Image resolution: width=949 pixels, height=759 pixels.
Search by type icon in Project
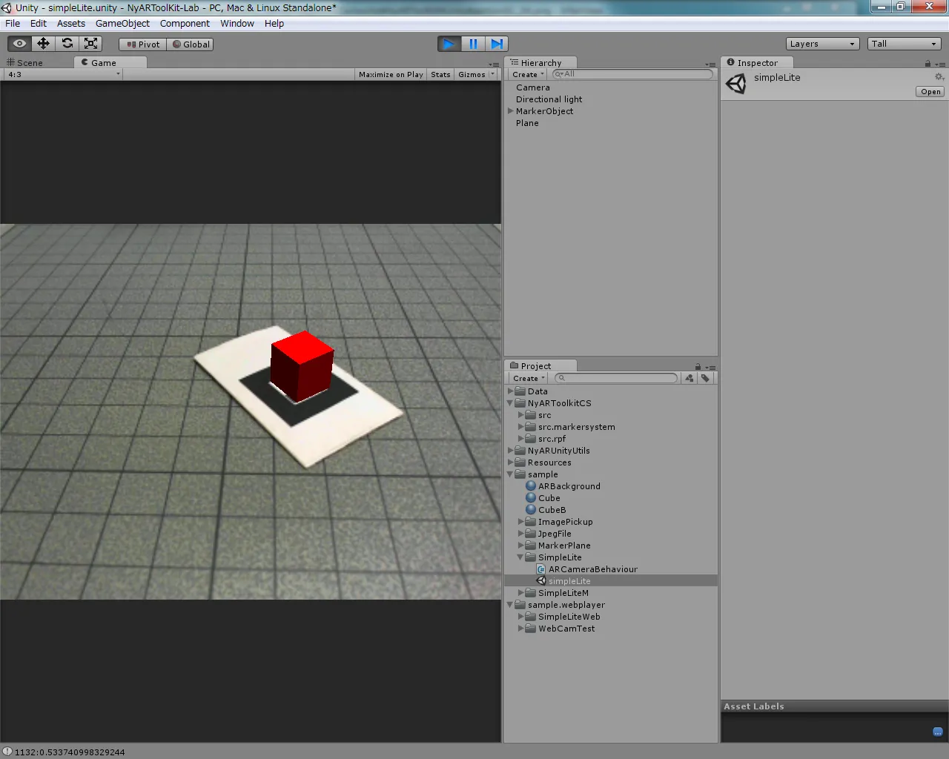[x=690, y=378]
